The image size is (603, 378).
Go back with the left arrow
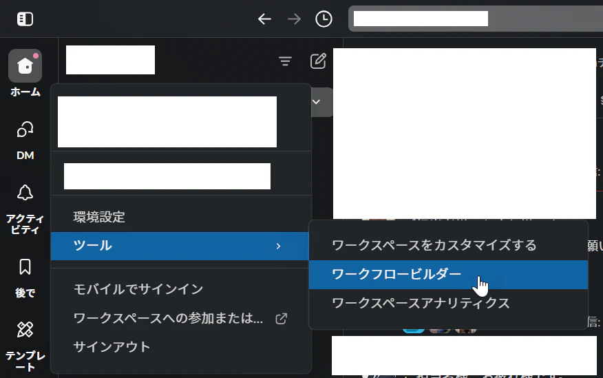(x=264, y=19)
